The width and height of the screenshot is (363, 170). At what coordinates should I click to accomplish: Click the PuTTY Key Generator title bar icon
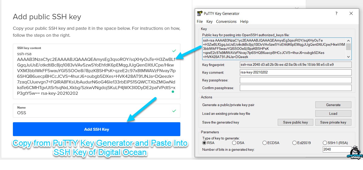tap(200, 14)
